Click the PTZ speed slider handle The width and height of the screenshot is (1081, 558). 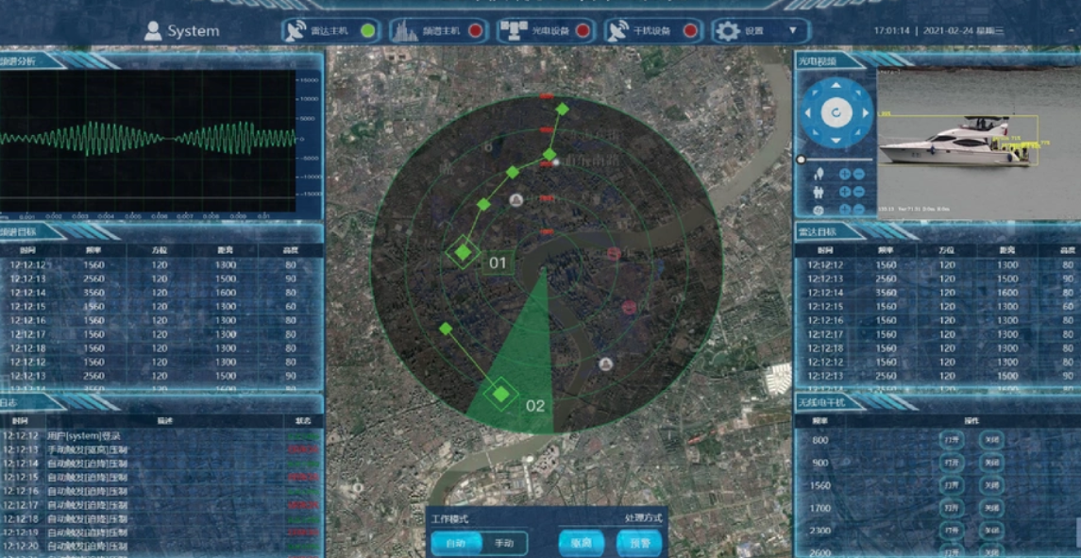pyautogui.click(x=802, y=160)
